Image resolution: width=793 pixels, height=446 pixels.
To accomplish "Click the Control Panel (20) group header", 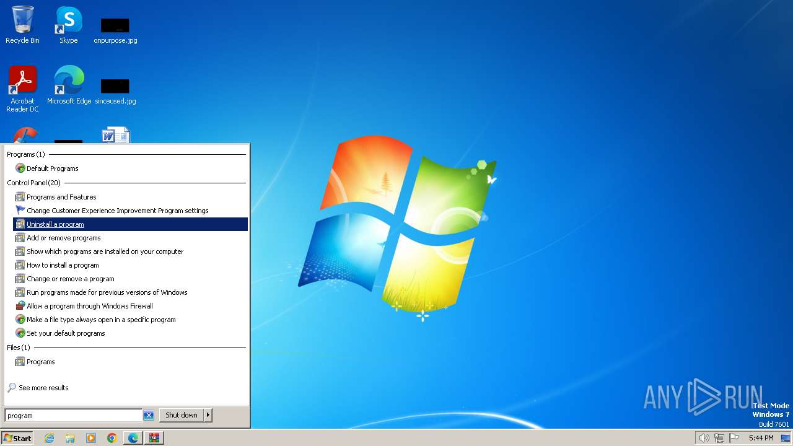I will pos(34,183).
